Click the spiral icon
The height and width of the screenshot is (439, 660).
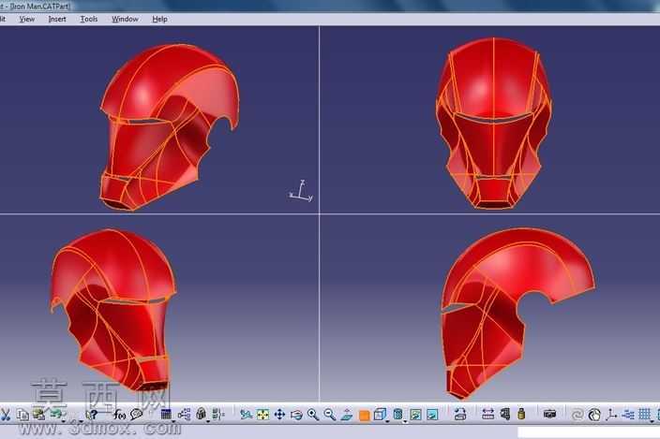click(577, 415)
